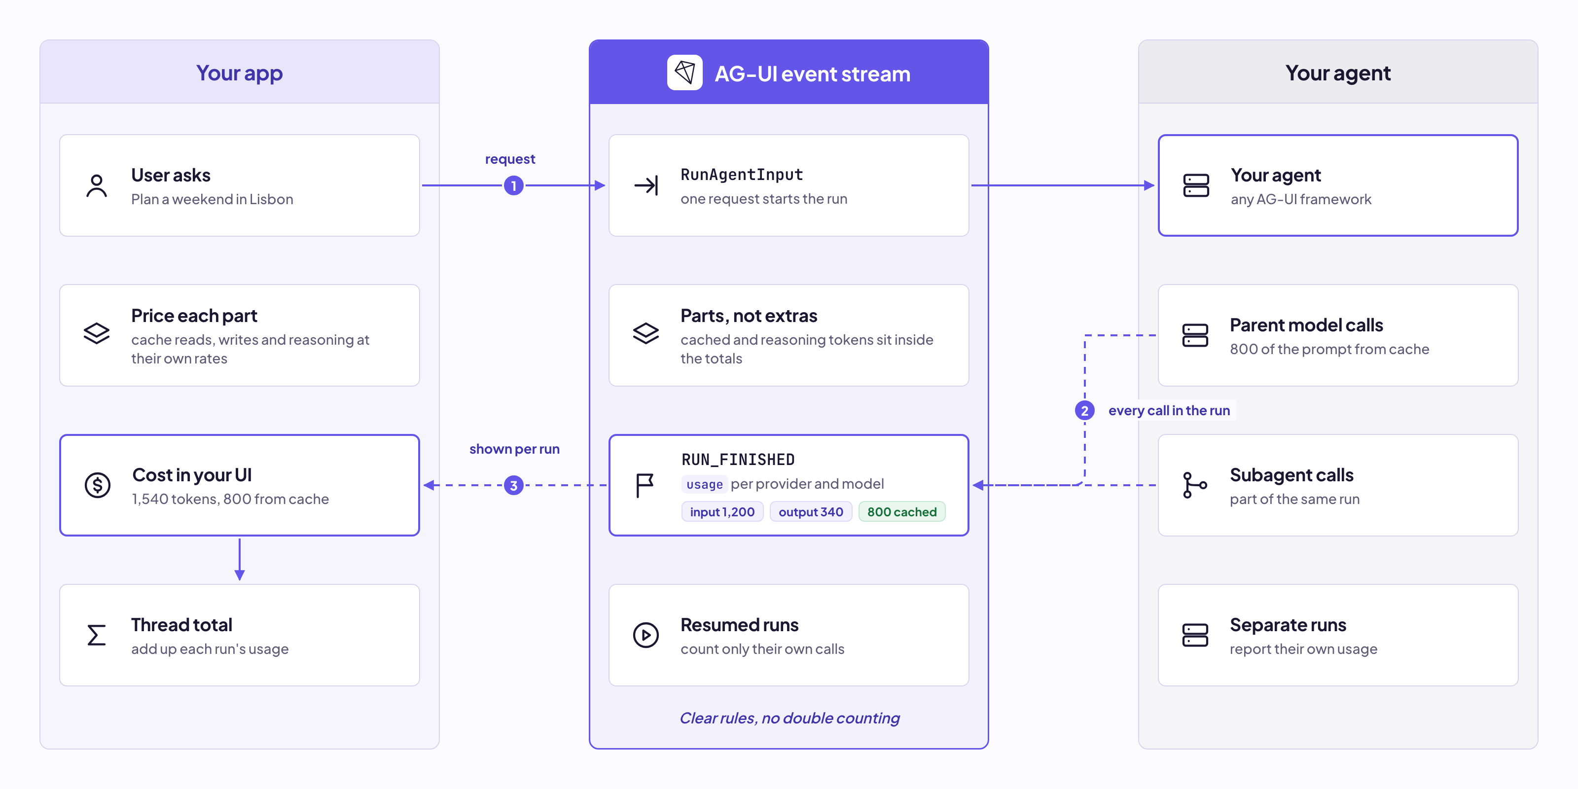
Task: Click "count only their own calls" text
Action: 762,649
